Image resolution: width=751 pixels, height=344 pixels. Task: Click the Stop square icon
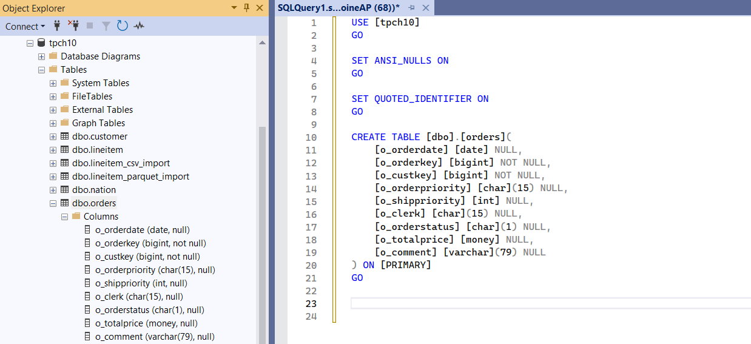90,26
